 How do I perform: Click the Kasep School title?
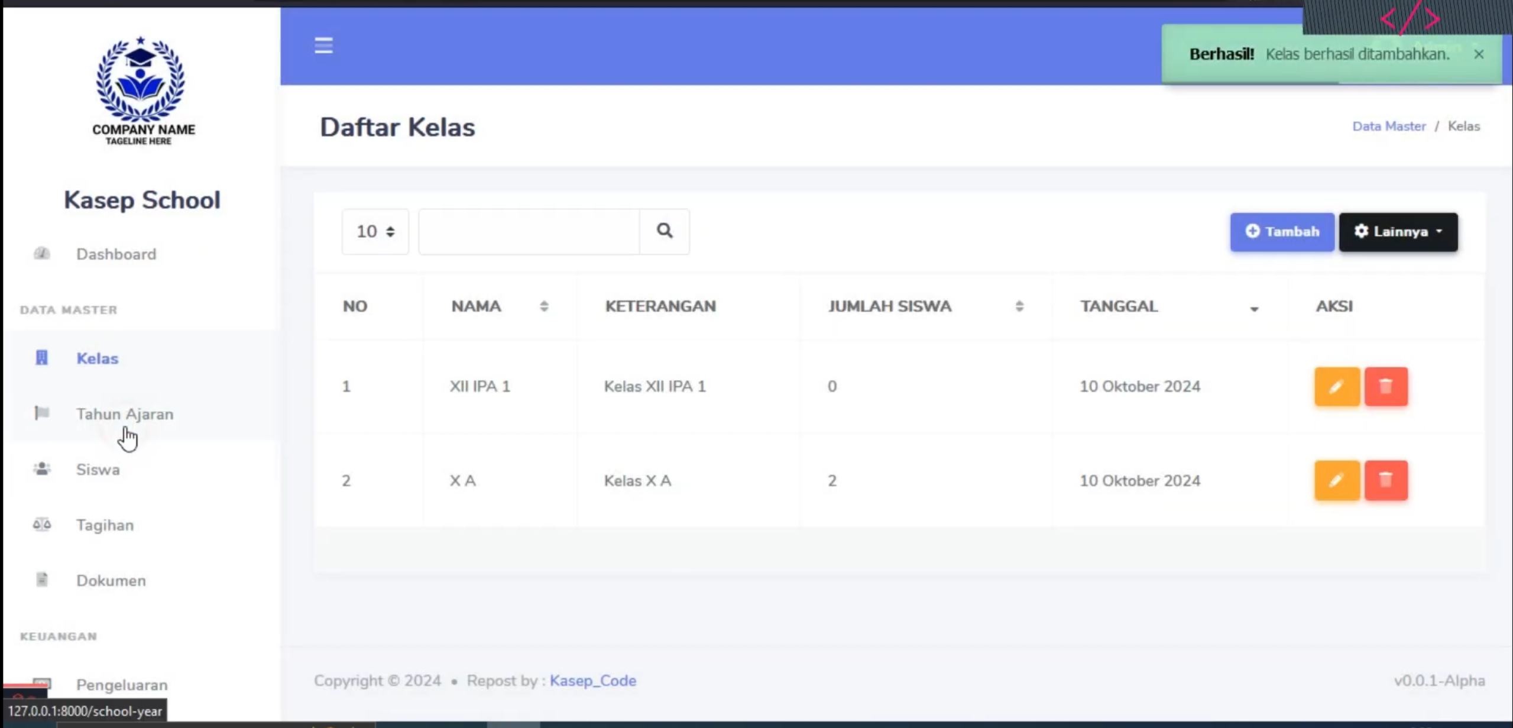[142, 200]
